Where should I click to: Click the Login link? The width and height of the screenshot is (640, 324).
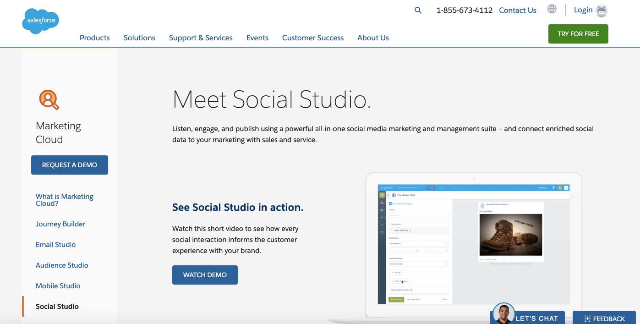pyautogui.click(x=583, y=10)
